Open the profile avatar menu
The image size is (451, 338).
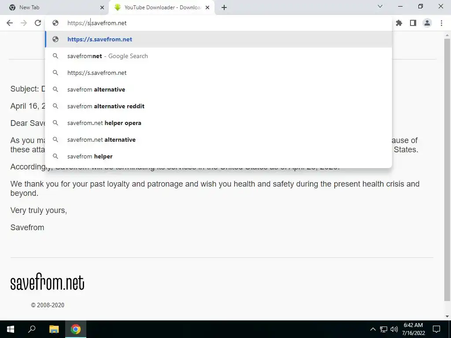pyautogui.click(x=427, y=23)
